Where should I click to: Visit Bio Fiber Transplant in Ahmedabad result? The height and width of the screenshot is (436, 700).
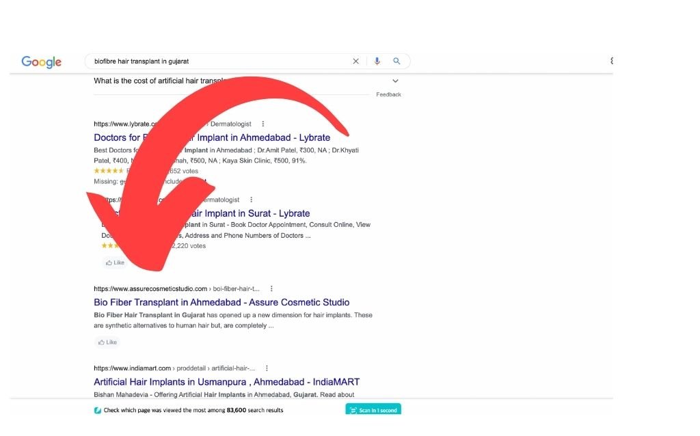(221, 302)
